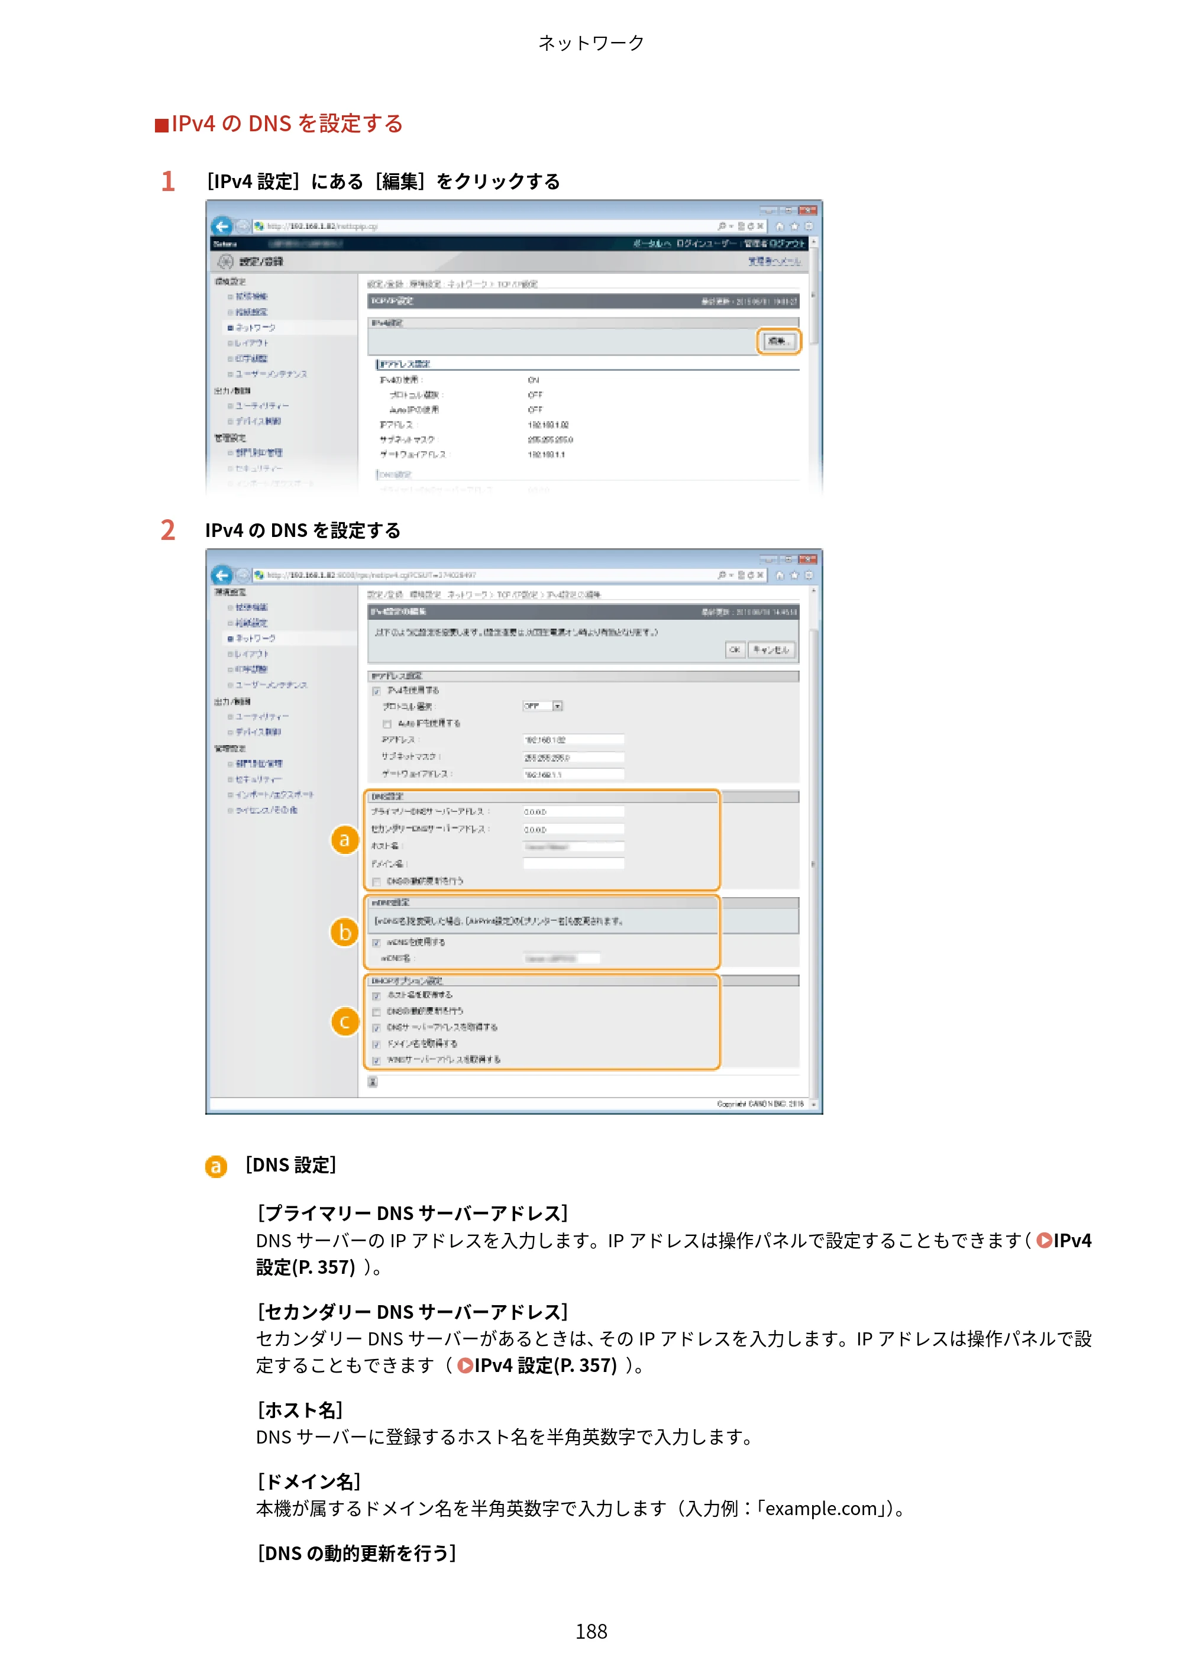Click browser back arrow in step 1 screenshot
Screen dimensions: 1183x1673
pyautogui.click(x=222, y=226)
